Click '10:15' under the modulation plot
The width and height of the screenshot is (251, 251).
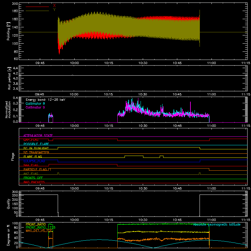pos(109,126)
